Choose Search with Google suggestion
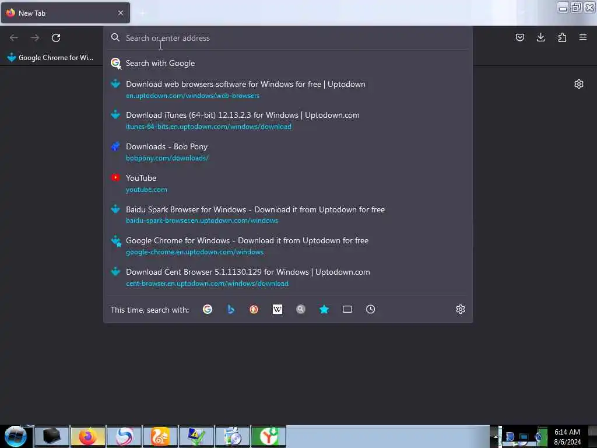The width and height of the screenshot is (597, 448). [288, 63]
